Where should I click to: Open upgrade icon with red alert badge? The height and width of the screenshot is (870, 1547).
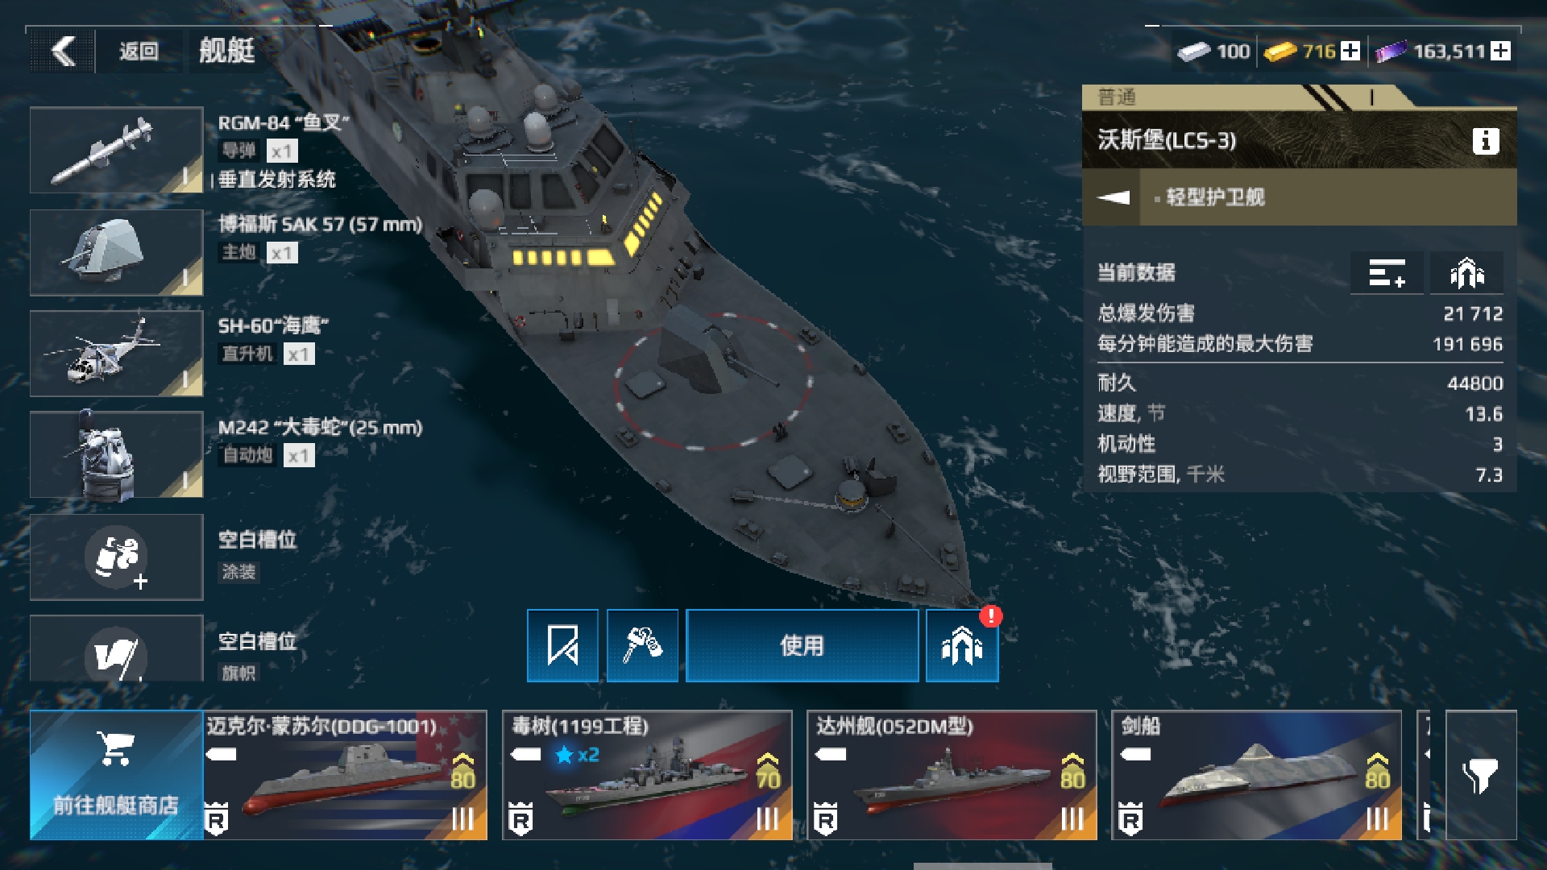(x=963, y=645)
